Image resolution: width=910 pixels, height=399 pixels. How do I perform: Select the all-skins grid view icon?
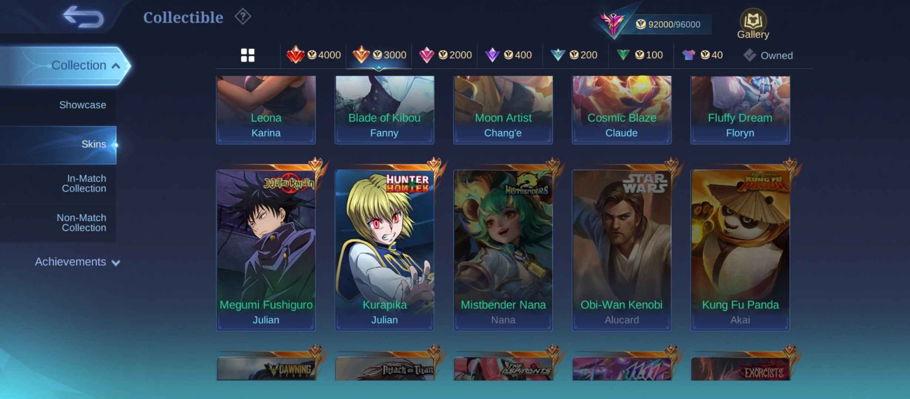(247, 55)
